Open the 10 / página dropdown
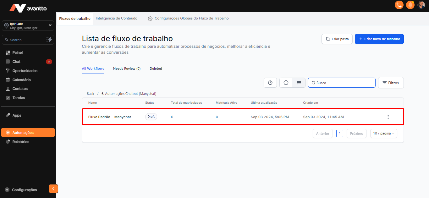 click(x=383, y=134)
